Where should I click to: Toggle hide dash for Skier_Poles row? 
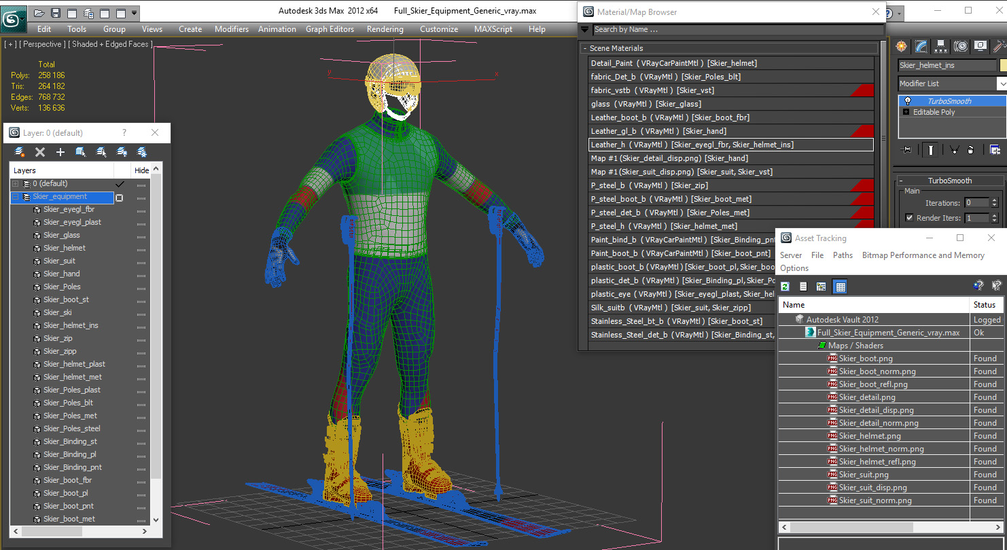[141, 288]
